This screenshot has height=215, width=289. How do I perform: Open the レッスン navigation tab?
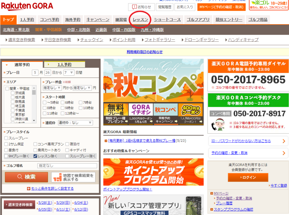[x=140, y=20]
